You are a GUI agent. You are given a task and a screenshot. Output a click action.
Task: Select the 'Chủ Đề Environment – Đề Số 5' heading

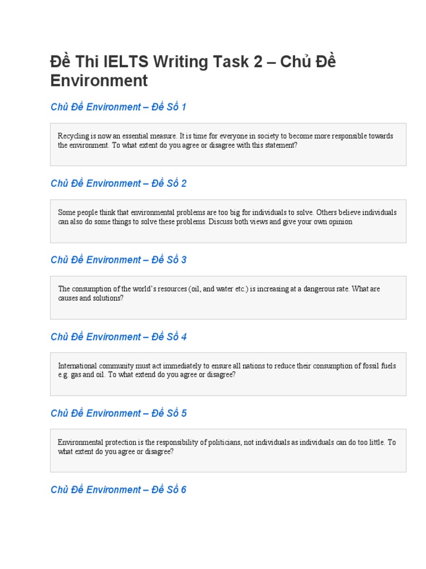pos(118,413)
